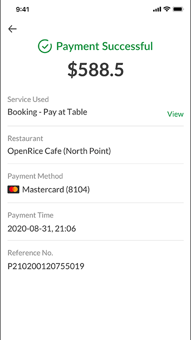This screenshot has width=191, height=340.
Task: Tap the Payment Successful heading
Action: (105, 46)
